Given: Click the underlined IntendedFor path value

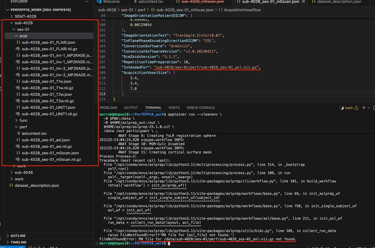Looking at the screenshot, I should tap(207, 67).
